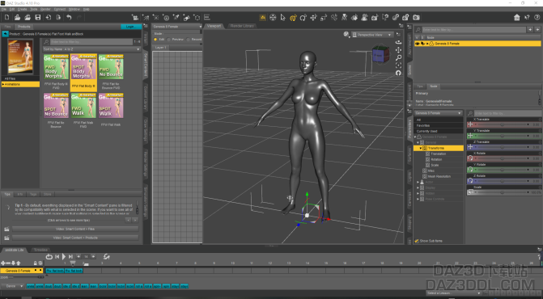This screenshot has width=543, height=299.
Task: Click the viewport pan control icon
Action: point(399,50)
